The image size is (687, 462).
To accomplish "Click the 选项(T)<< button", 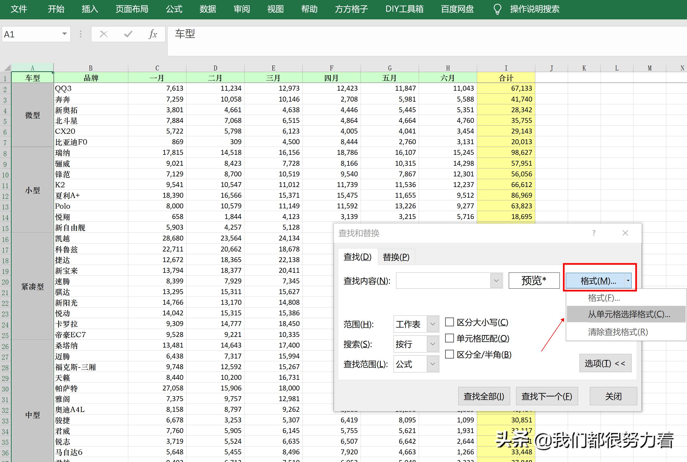I will (x=605, y=363).
